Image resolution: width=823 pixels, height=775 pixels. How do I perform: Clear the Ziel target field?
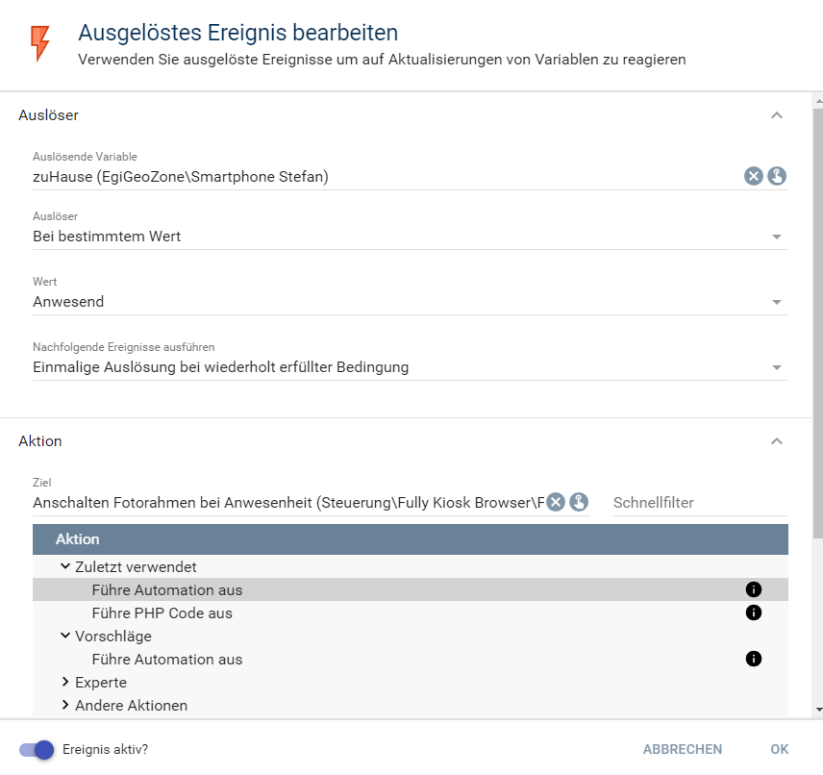[x=556, y=502]
